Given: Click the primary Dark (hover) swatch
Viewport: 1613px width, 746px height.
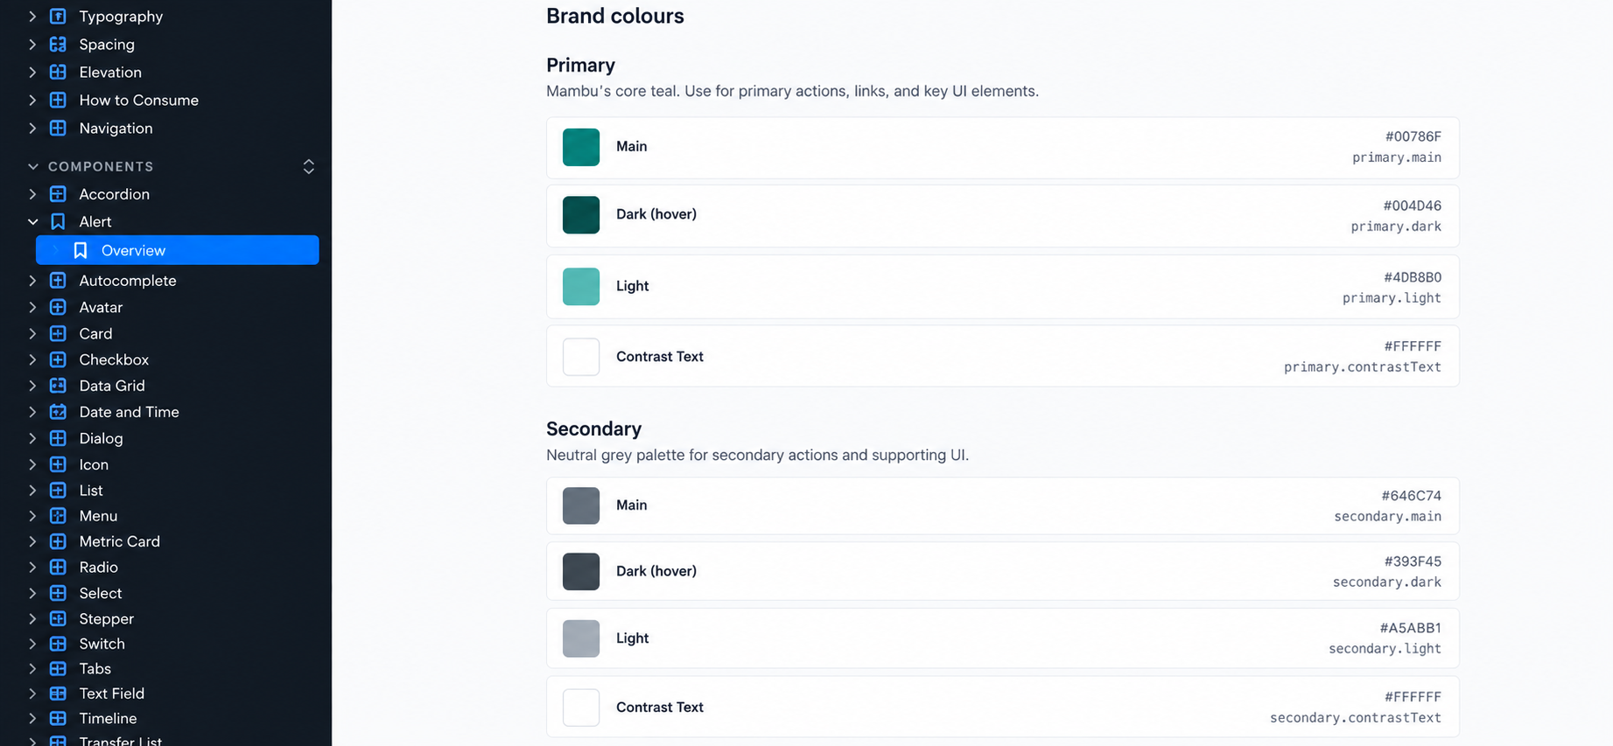Looking at the screenshot, I should coord(581,215).
